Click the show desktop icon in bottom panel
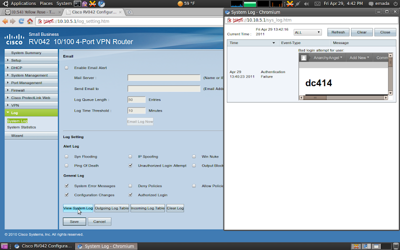 pyautogui.click(x=4, y=246)
